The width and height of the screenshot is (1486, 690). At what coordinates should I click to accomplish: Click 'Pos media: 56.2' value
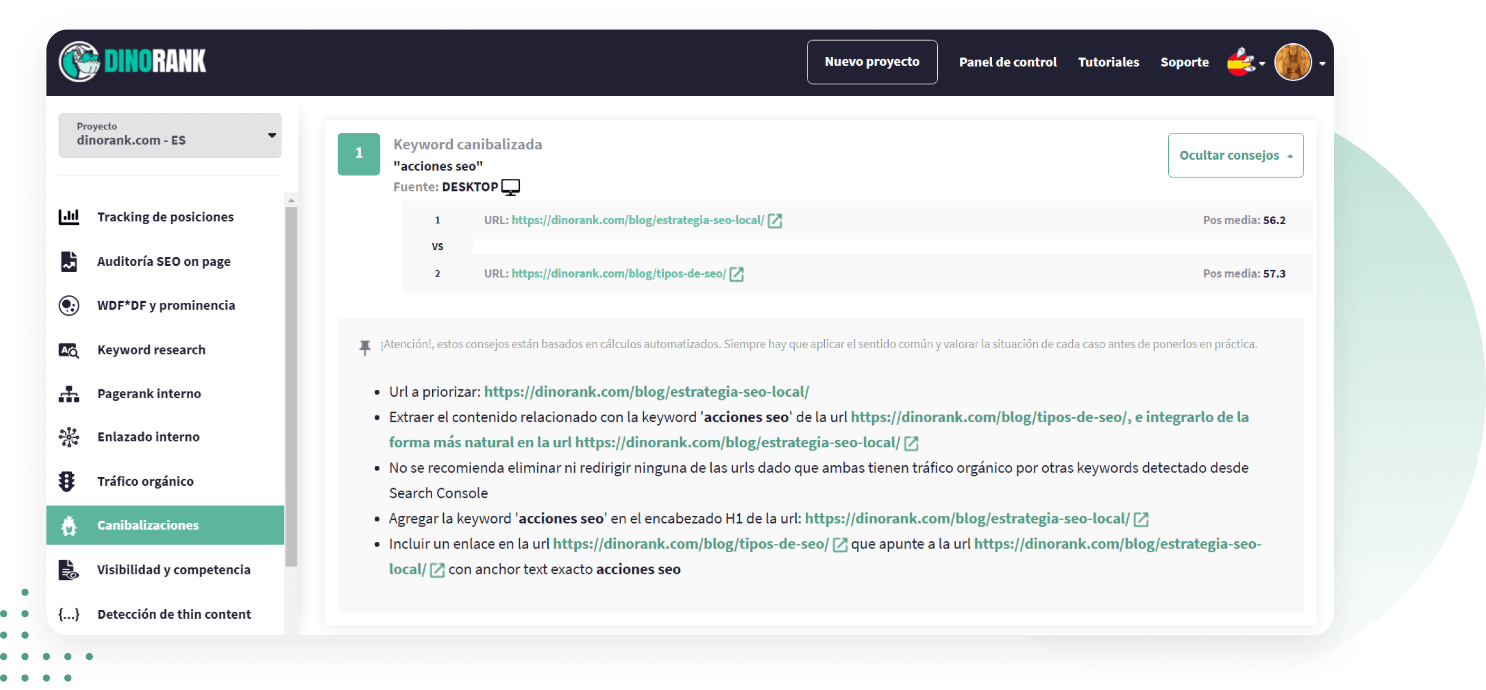(x=1244, y=220)
